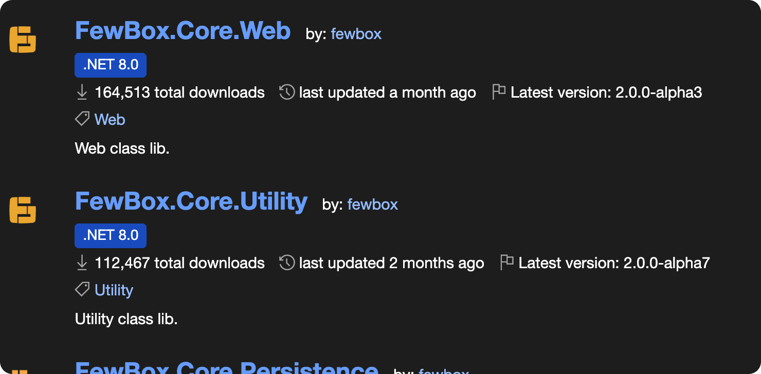
Task: View the fewbox author profile for FewBox.Core.Utility
Action: pos(372,204)
